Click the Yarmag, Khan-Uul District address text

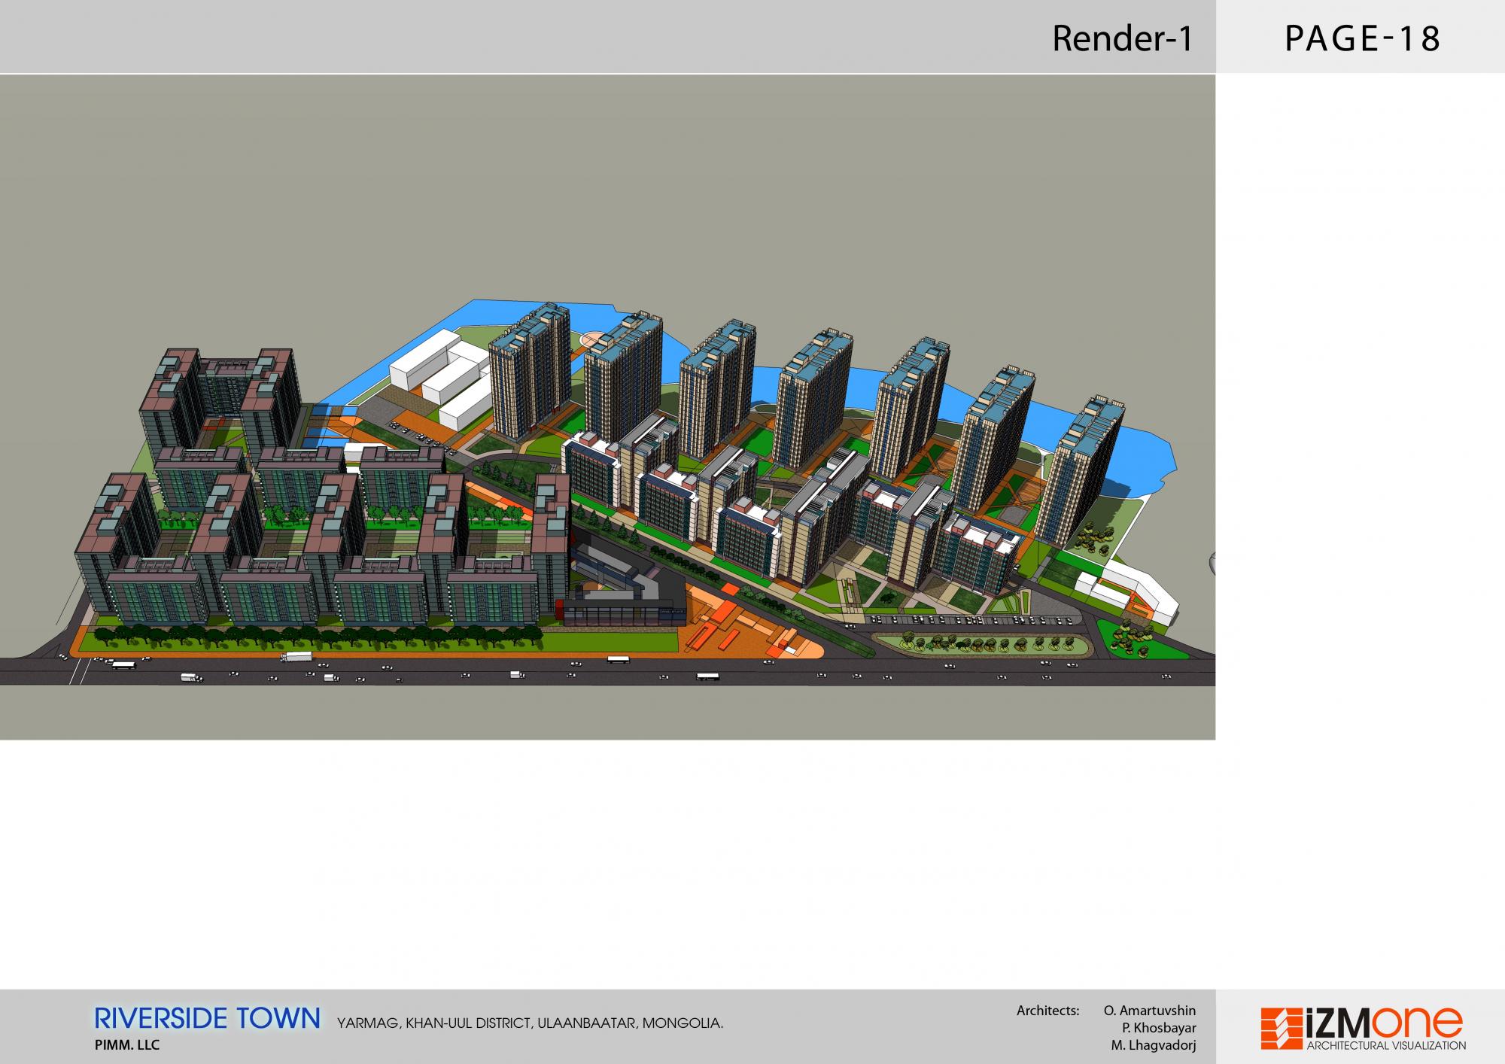click(531, 1023)
